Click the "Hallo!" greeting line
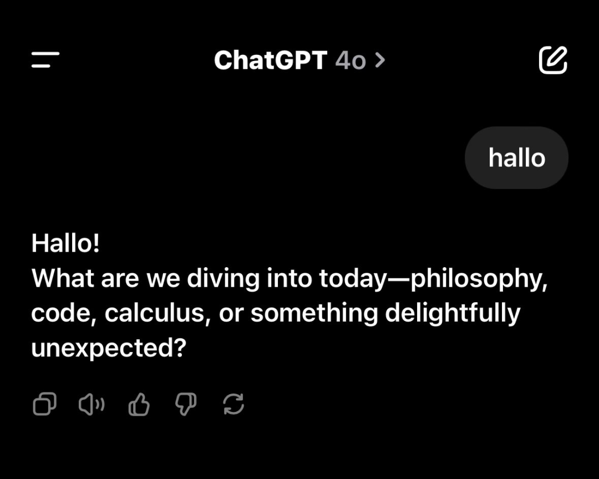599x479 pixels. point(65,243)
